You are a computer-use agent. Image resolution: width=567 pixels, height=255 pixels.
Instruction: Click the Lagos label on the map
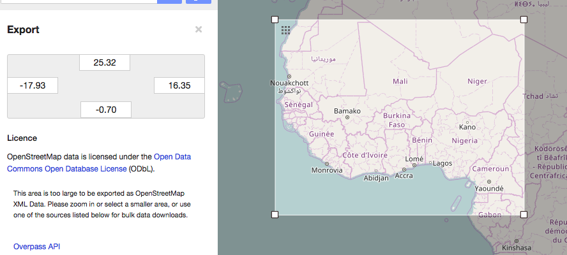(x=442, y=163)
